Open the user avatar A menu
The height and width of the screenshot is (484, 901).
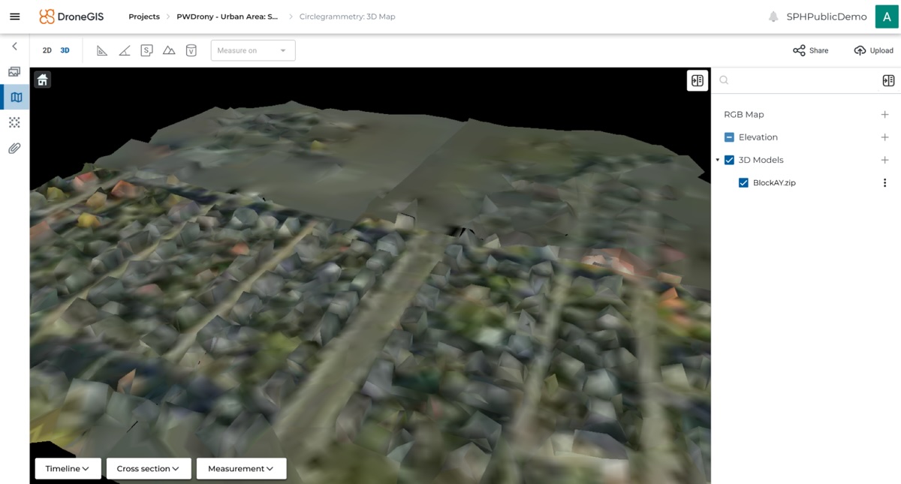(887, 17)
